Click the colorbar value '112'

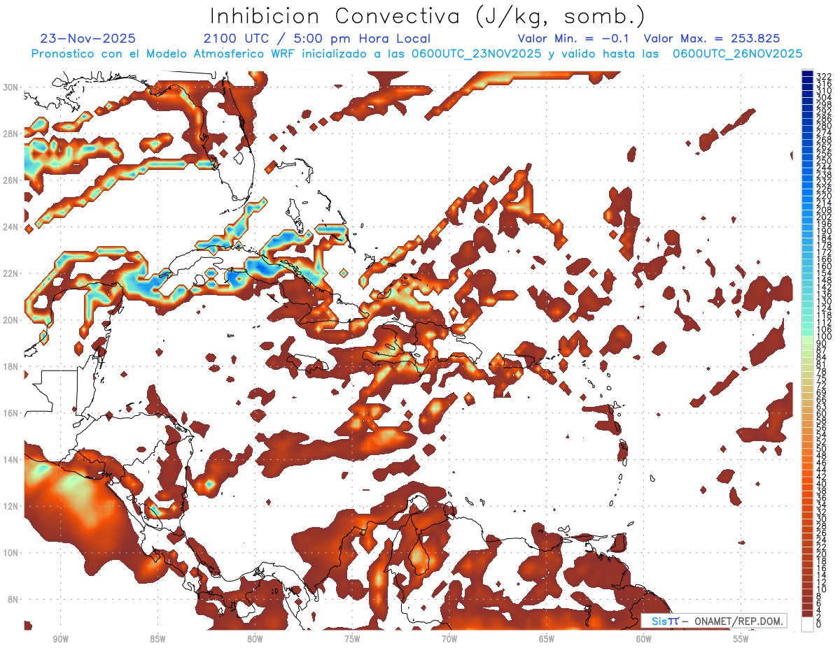click(x=824, y=323)
